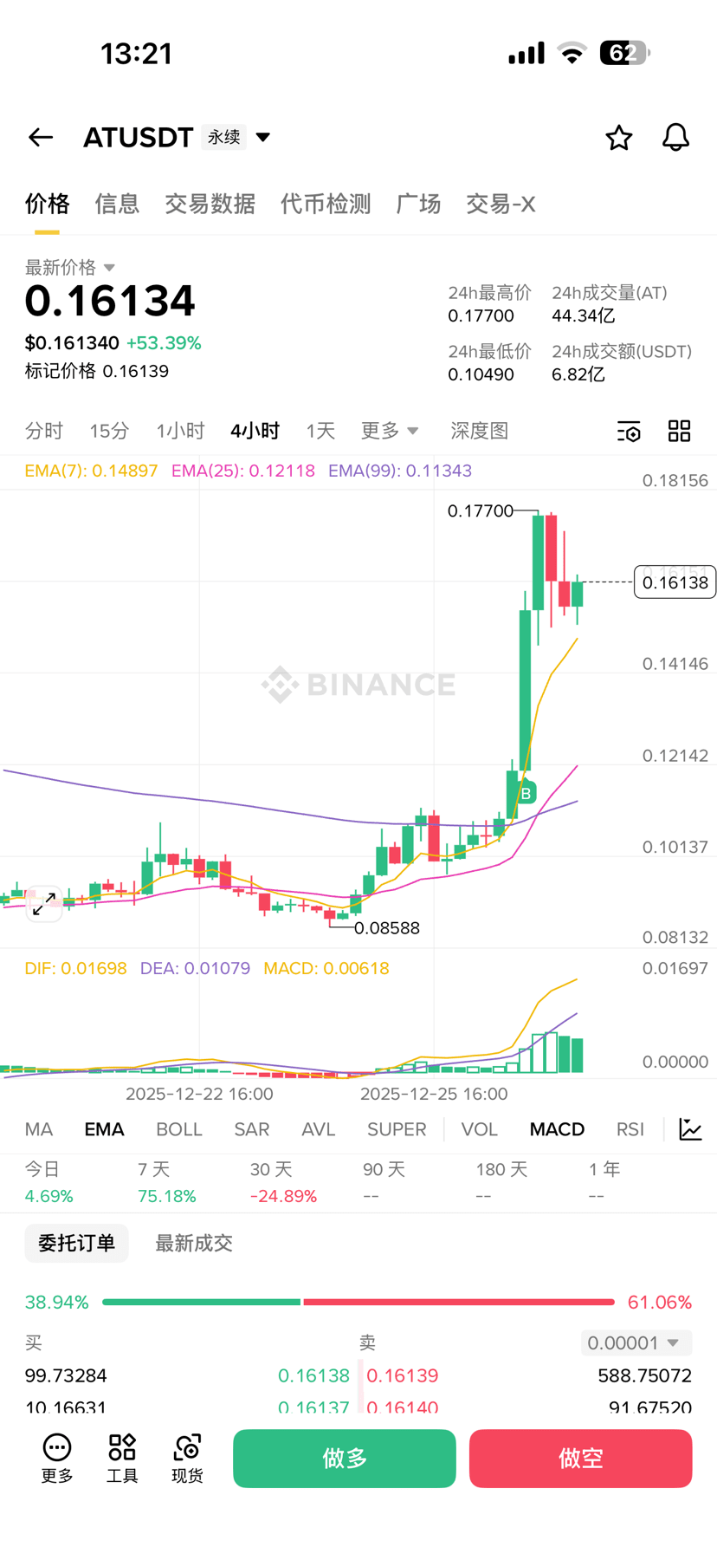The height and width of the screenshot is (1560, 717).
Task: Tap the large last price 0.16134
Action: point(110,301)
